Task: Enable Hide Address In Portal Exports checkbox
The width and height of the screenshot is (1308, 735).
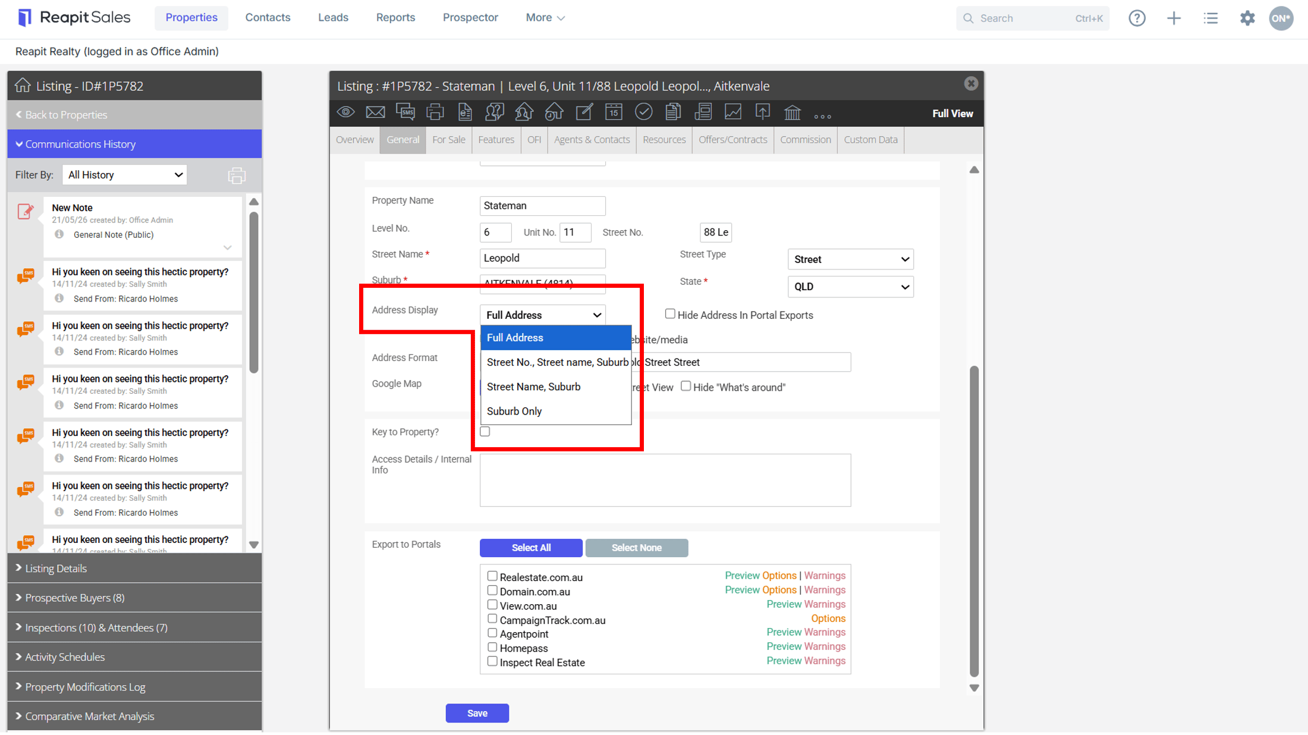Action: 670,314
